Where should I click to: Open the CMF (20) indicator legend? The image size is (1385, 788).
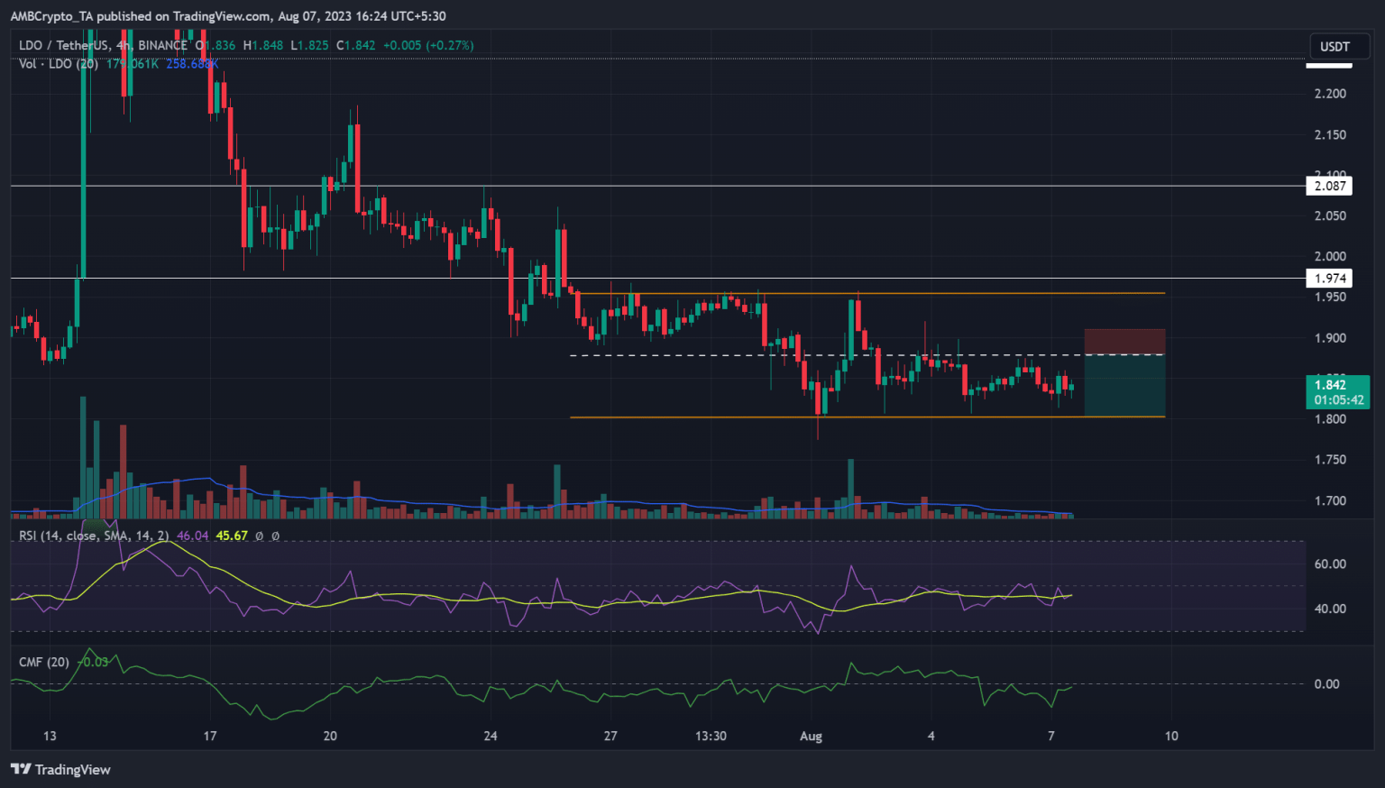click(44, 662)
